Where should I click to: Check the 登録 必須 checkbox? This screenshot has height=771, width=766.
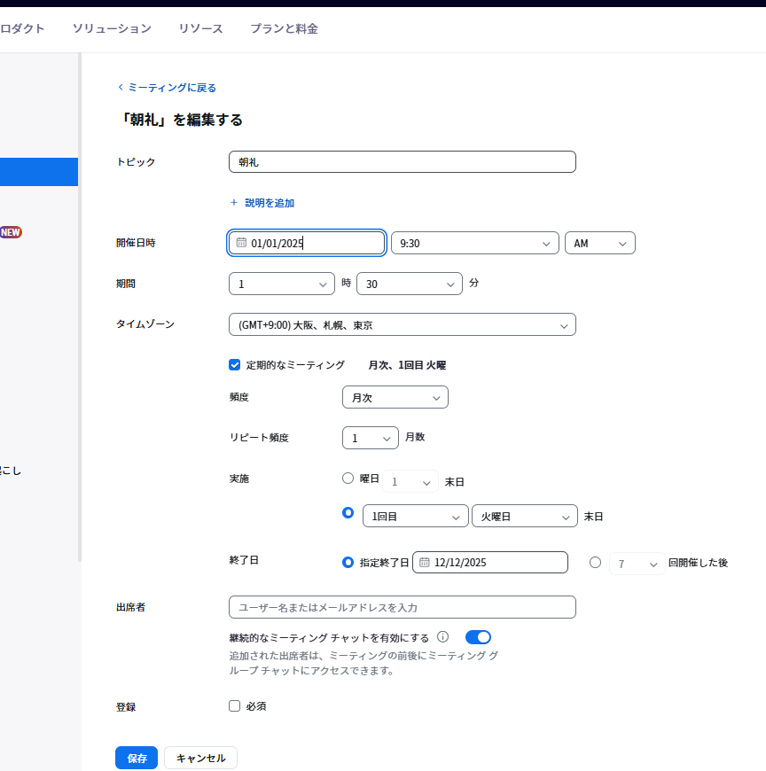coord(235,706)
